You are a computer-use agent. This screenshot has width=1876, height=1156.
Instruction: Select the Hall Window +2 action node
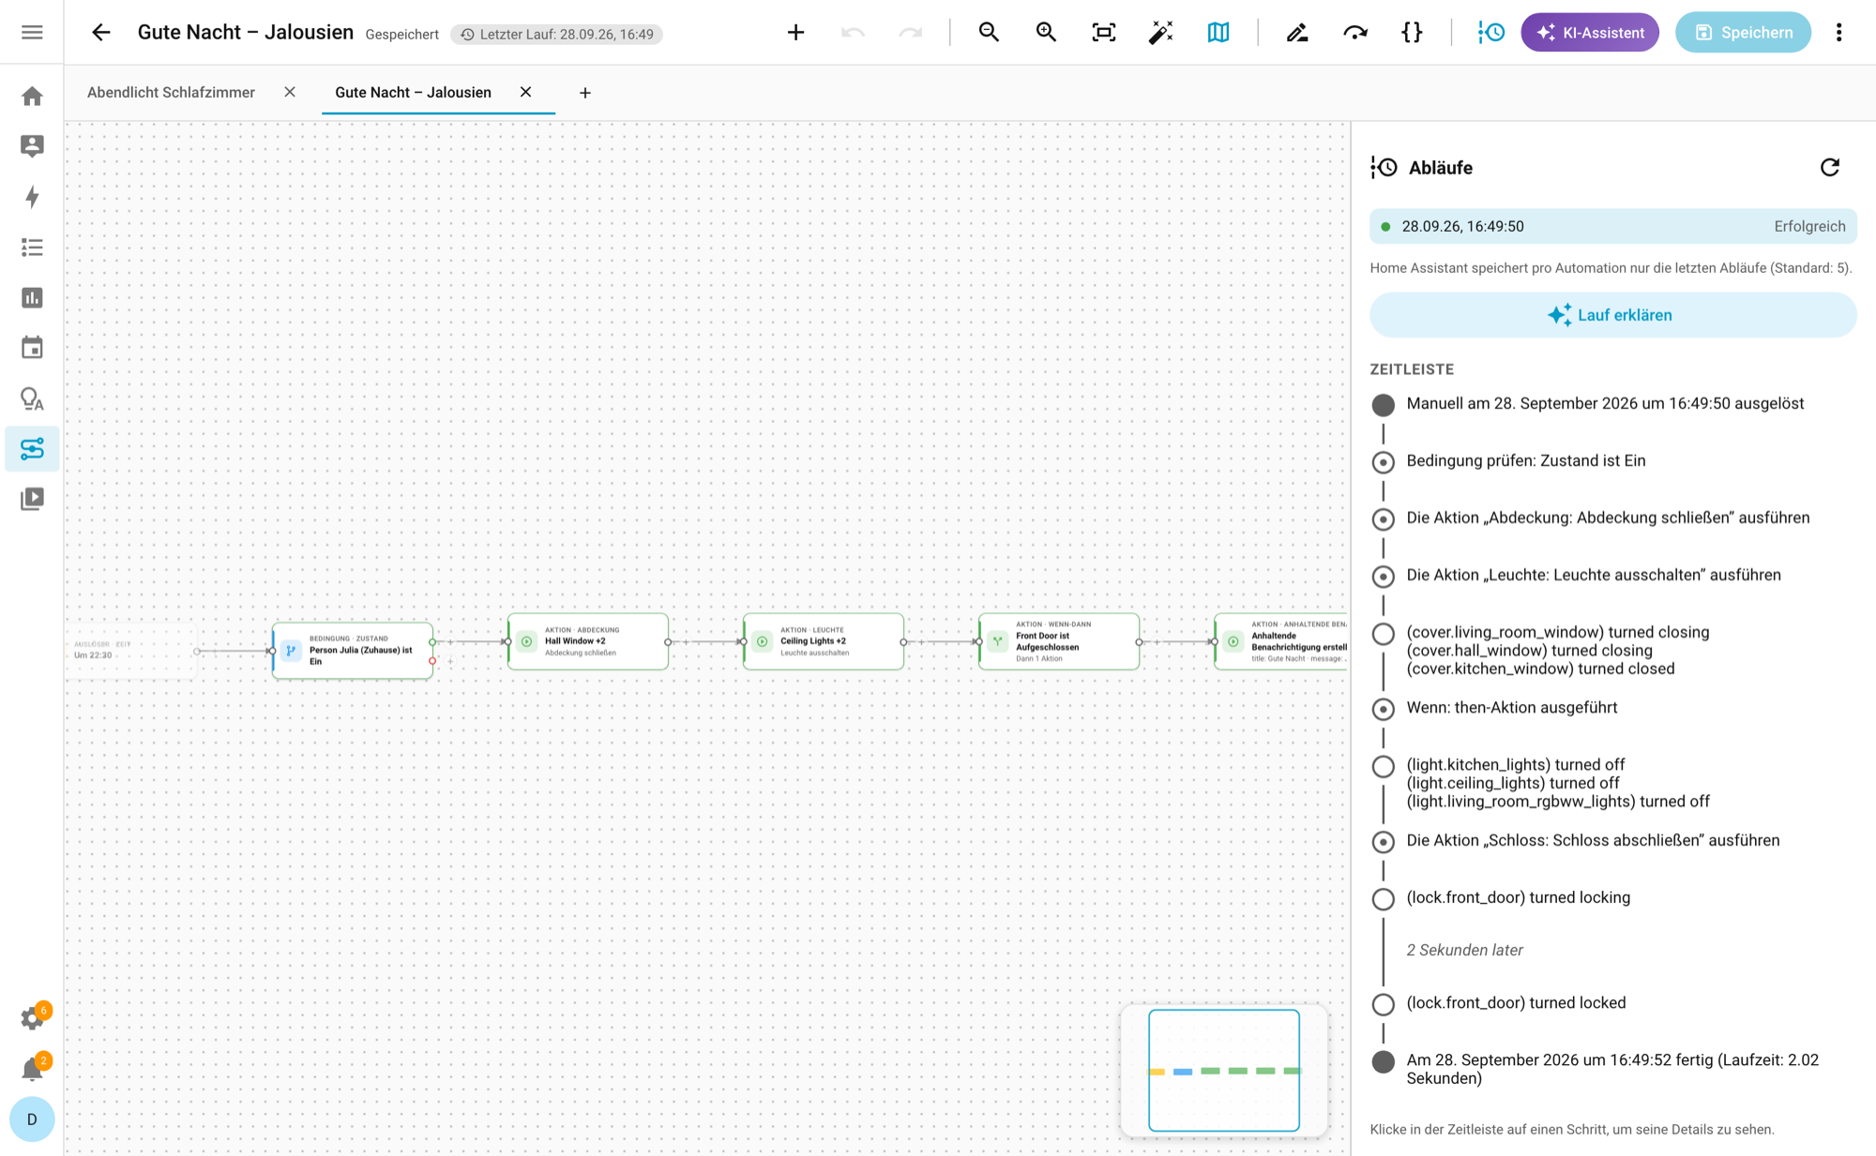(588, 641)
